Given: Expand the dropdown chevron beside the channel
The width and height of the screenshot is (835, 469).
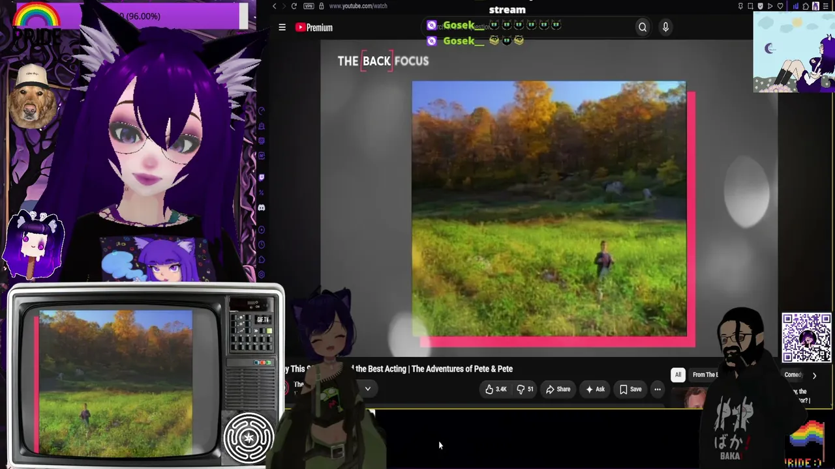Looking at the screenshot, I should pyautogui.click(x=368, y=389).
